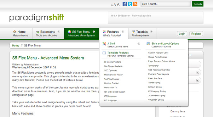Viewport: 213px width, 117px height.
Task: Expand the S5 Flex Menu arrow
Action: tap(94, 31)
